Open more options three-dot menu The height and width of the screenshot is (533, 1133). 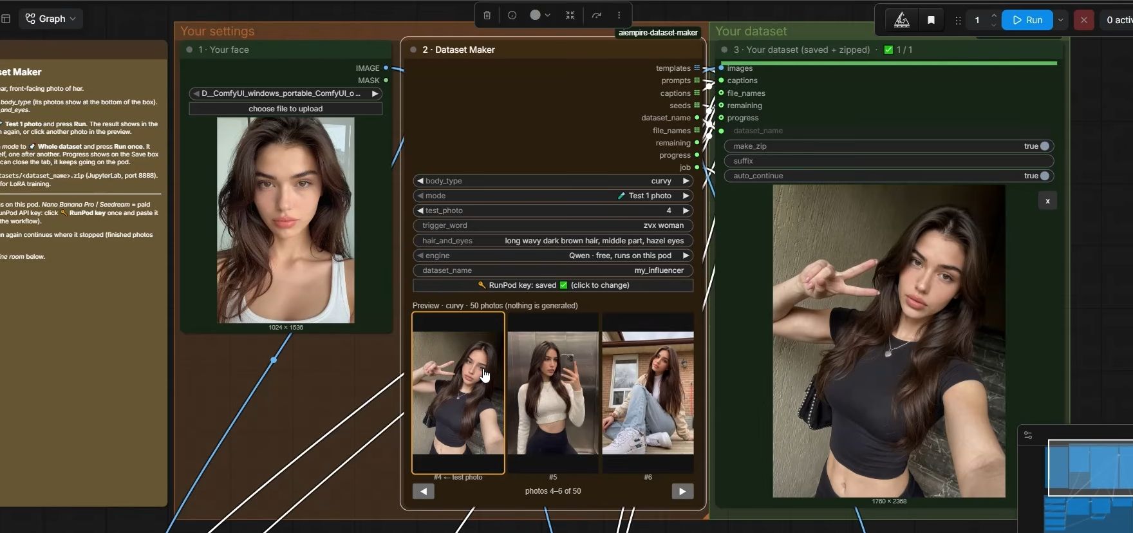coord(619,15)
